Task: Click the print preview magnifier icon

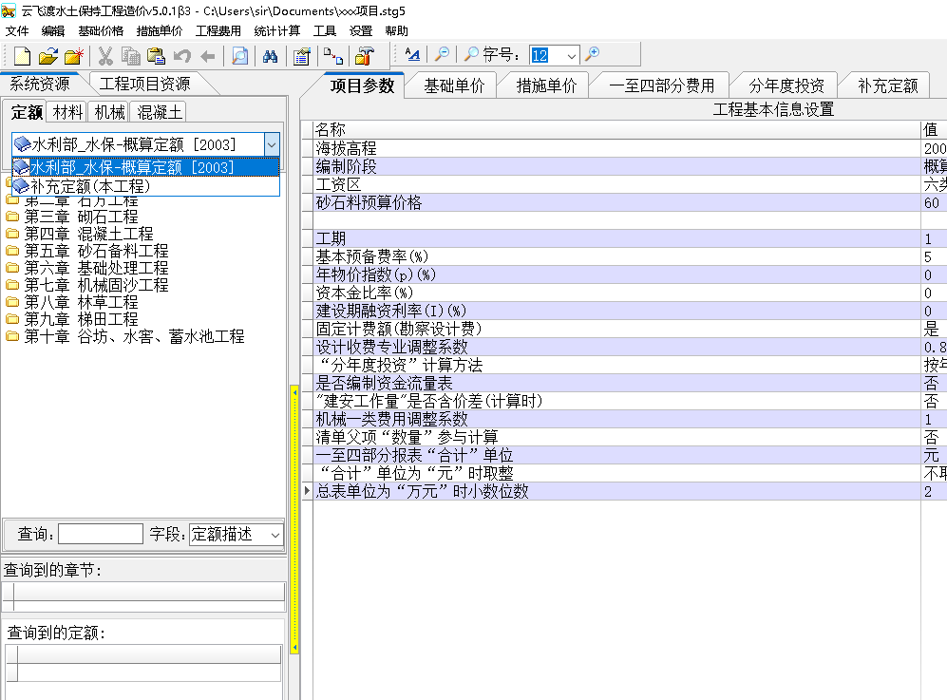Action: [x=240, y=56]
